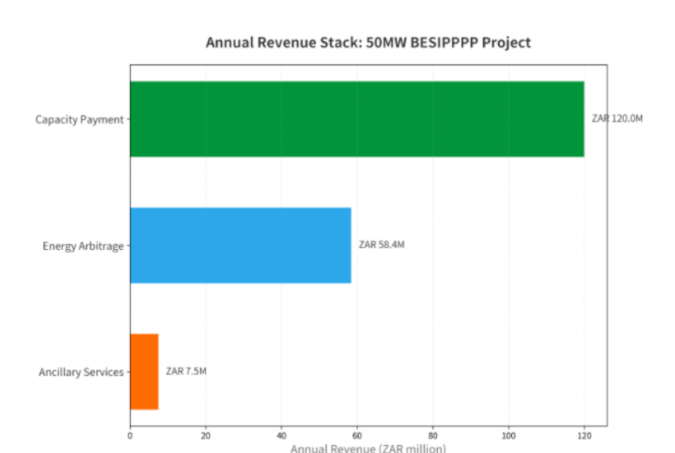Click the 20 tick on x-axis
Viewport: 675px width, 453px height.
206,435
